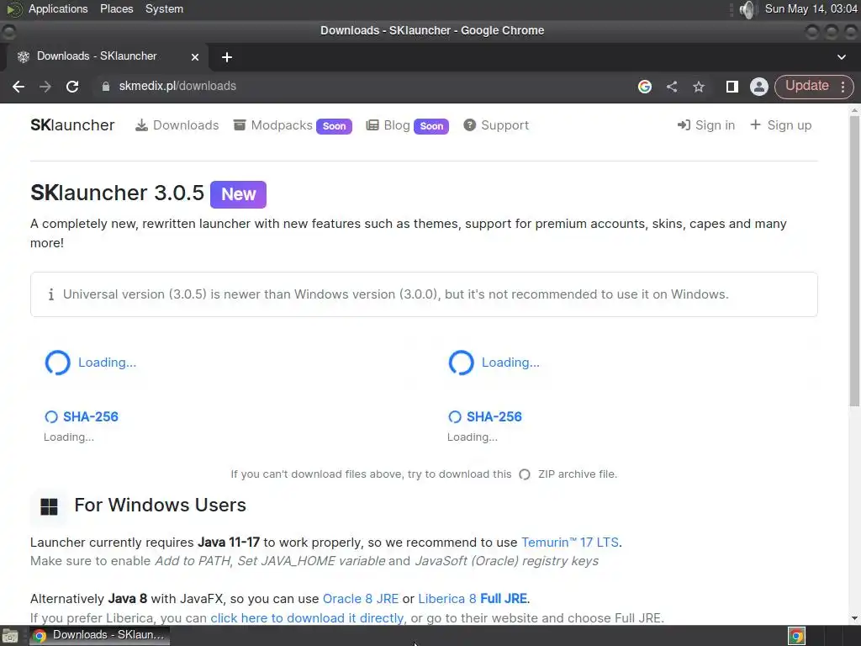861x646 pixels.
Task: Open the Support nav link
Action: coord(496,125)
